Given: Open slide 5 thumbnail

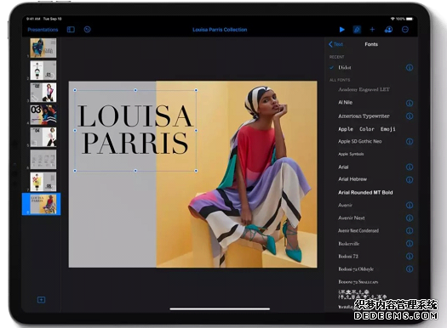Looking at the screenshot, I should coord(43,137).
